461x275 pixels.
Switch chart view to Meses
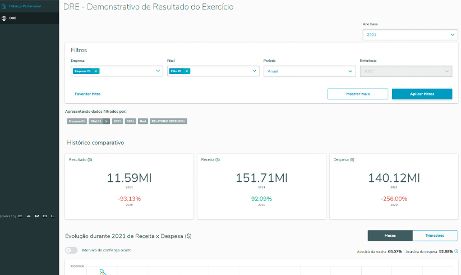point(390,236)
